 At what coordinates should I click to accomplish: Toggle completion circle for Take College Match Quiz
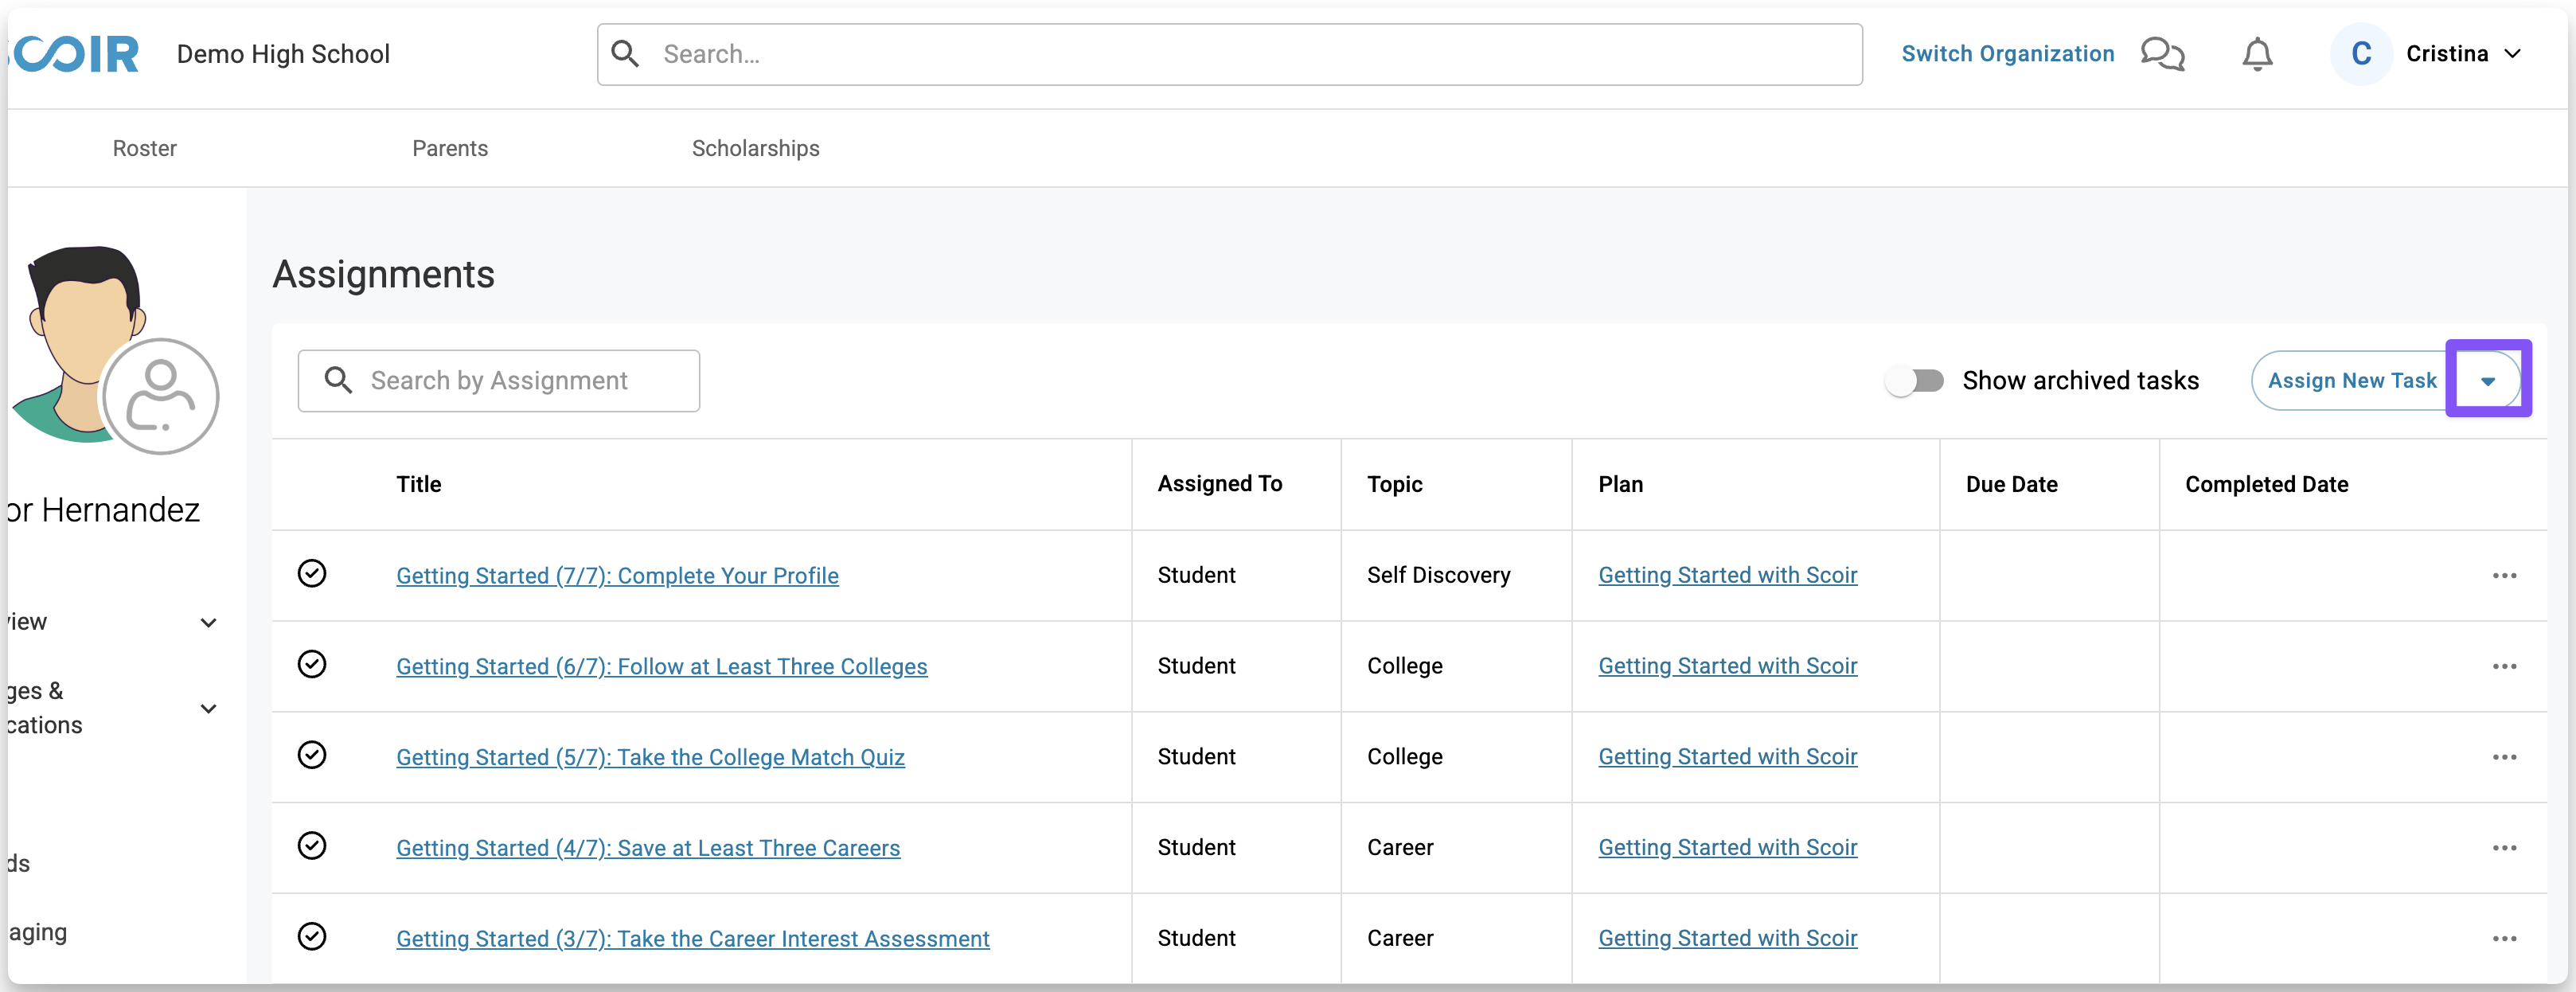pyautogui.click(x=312, y=755)
